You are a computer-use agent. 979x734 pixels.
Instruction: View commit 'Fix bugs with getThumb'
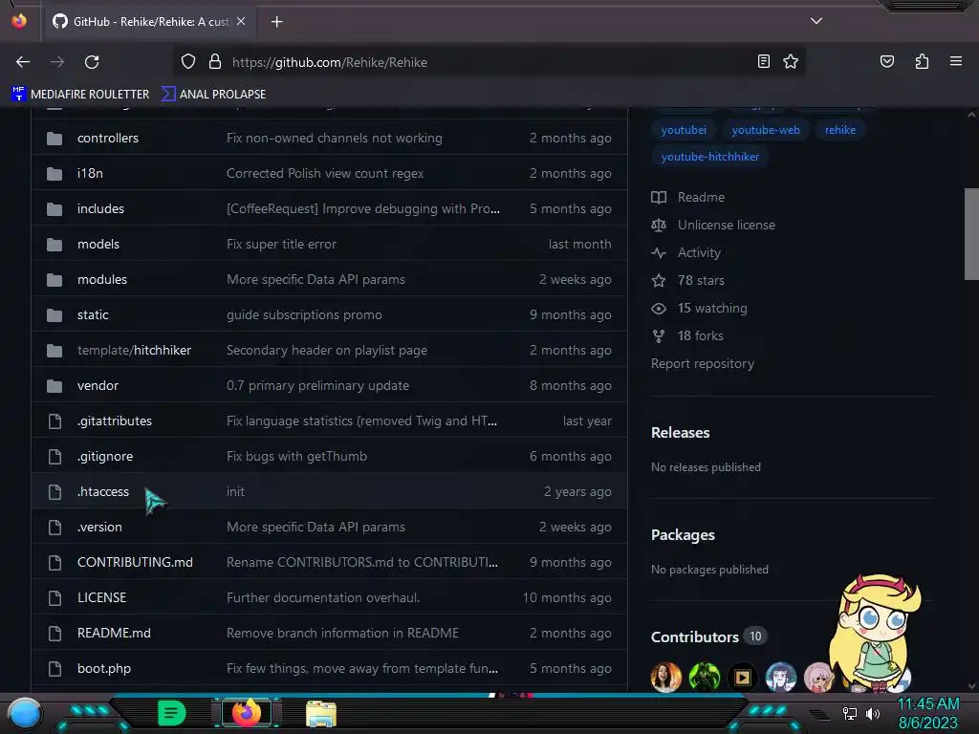point(296,456)
